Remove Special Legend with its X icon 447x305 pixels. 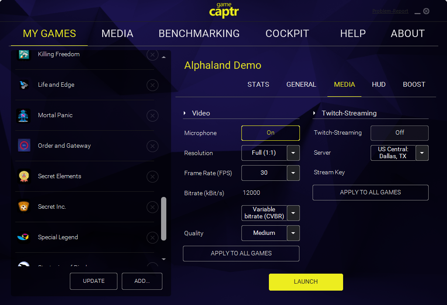[152, 237]
